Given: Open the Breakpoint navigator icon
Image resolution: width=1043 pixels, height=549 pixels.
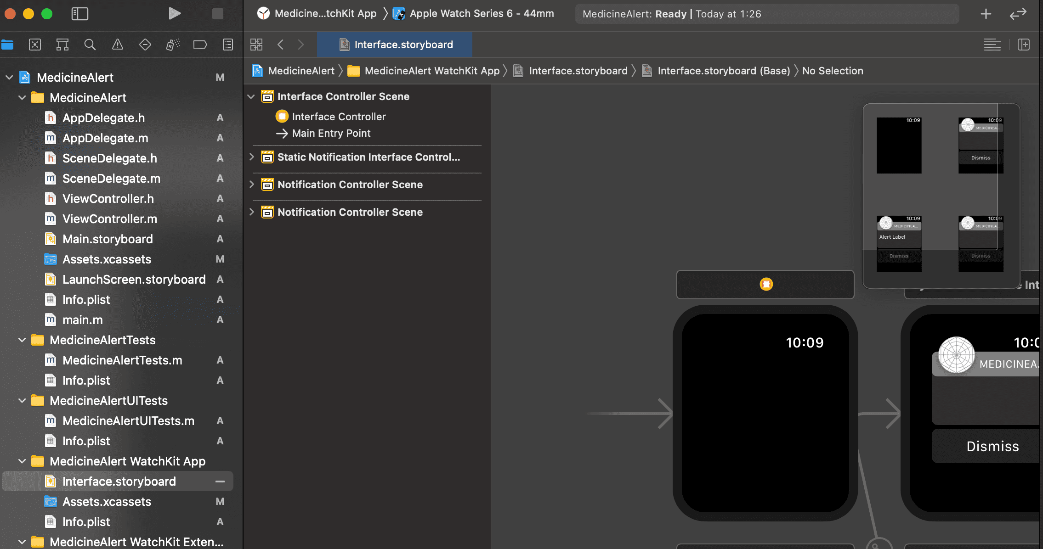Looking at the screenshot, I should [x=200, y=45].
